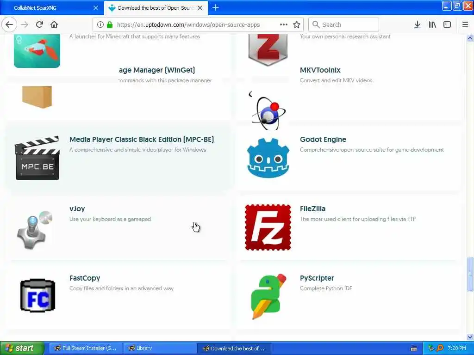This screenshot has width=474, height=355.
Task: Select Download the best of taskbar button
Action: pos(234,349)
